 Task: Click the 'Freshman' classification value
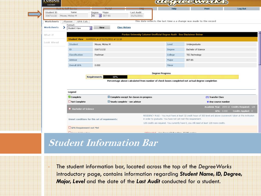(99, 55)
